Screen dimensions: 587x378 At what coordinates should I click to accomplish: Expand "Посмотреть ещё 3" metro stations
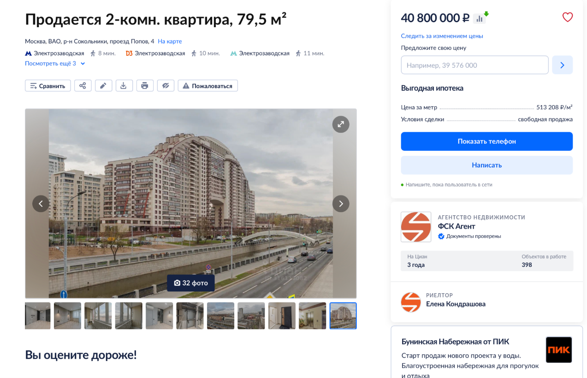pyautogui.click(x=55, y=64)
